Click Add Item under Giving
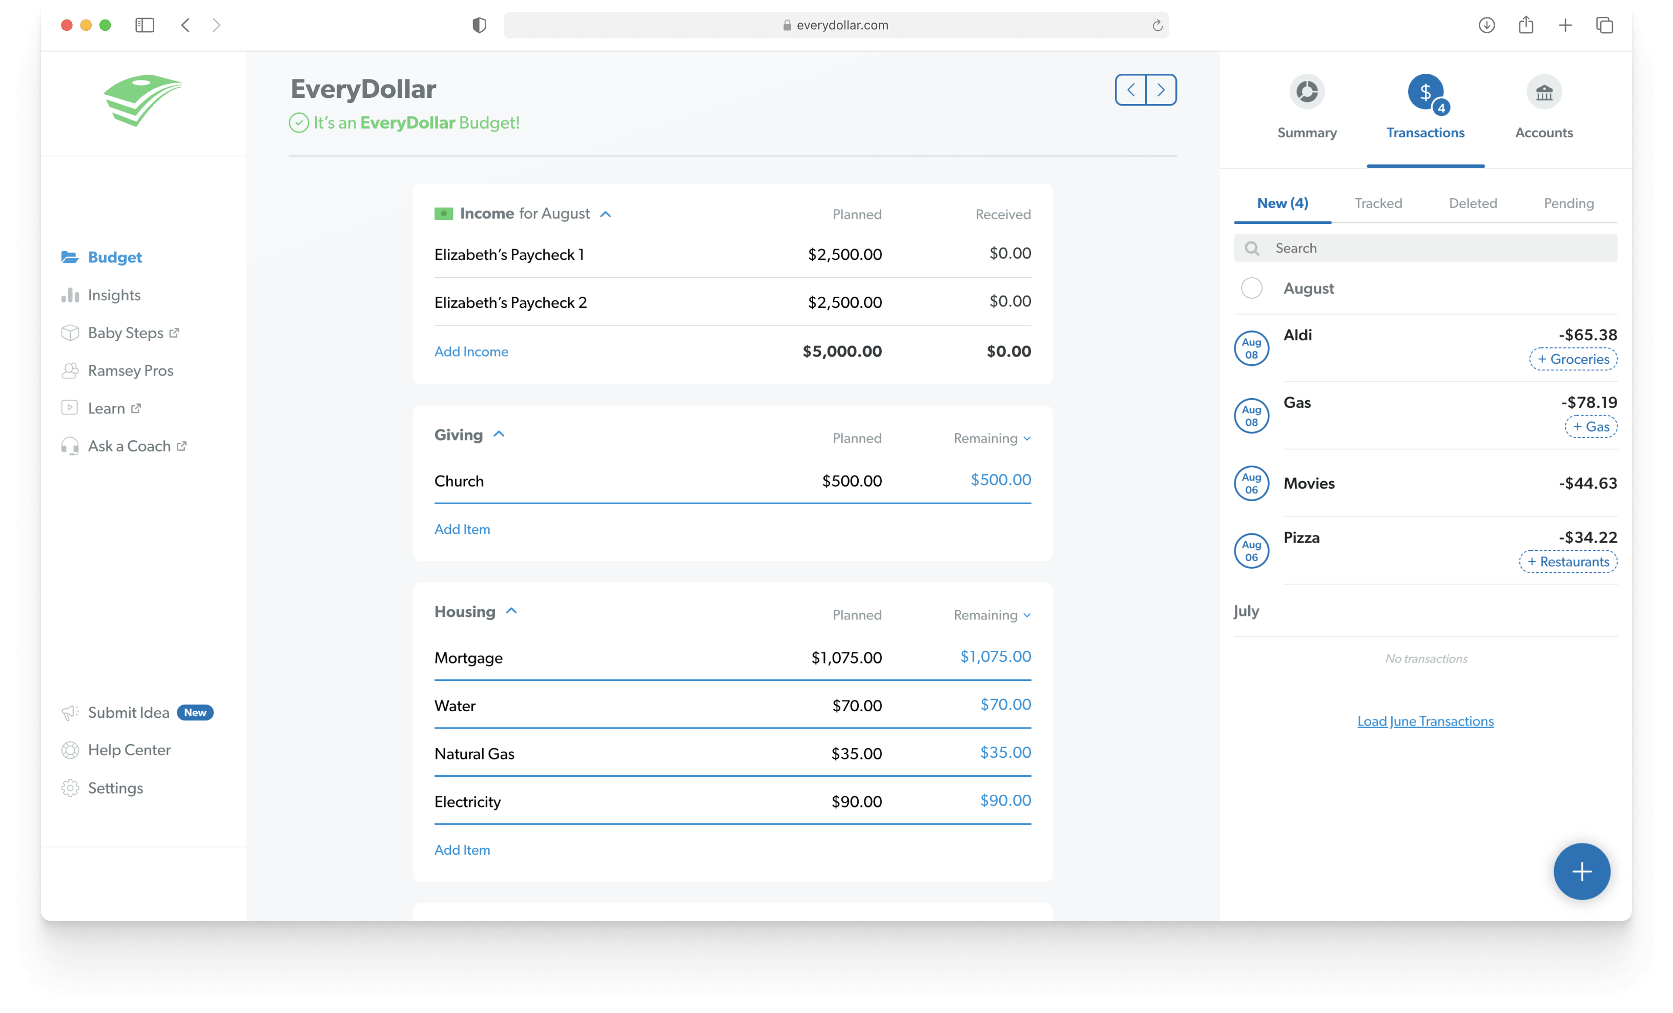This screenshot has height=1013, width=1673. (462, 529)
